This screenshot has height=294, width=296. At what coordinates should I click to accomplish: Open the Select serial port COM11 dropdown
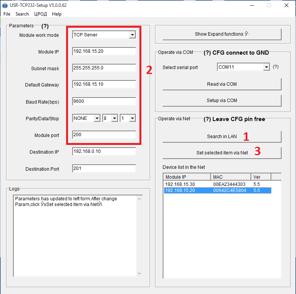tap(266, 67)
